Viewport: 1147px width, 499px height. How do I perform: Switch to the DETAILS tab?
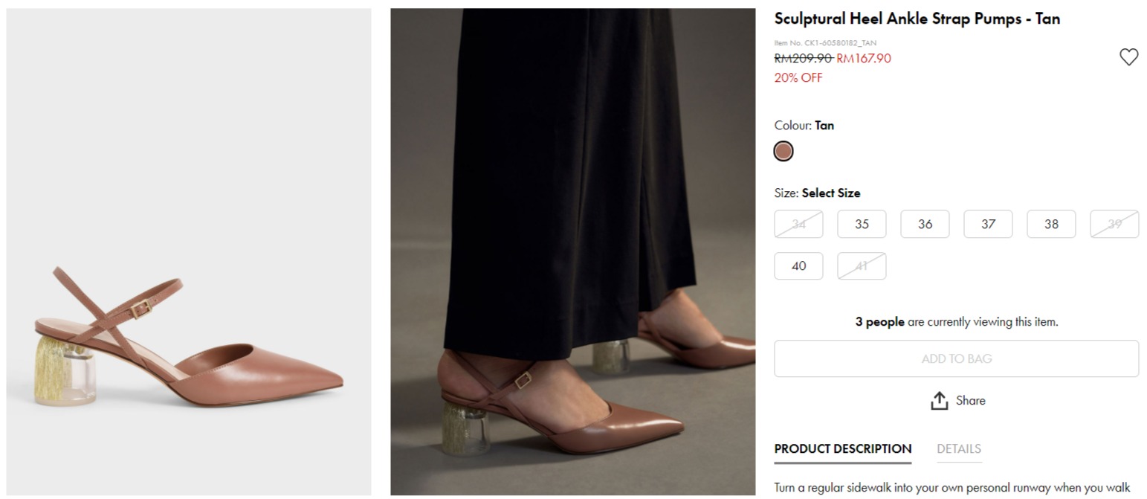959,449
